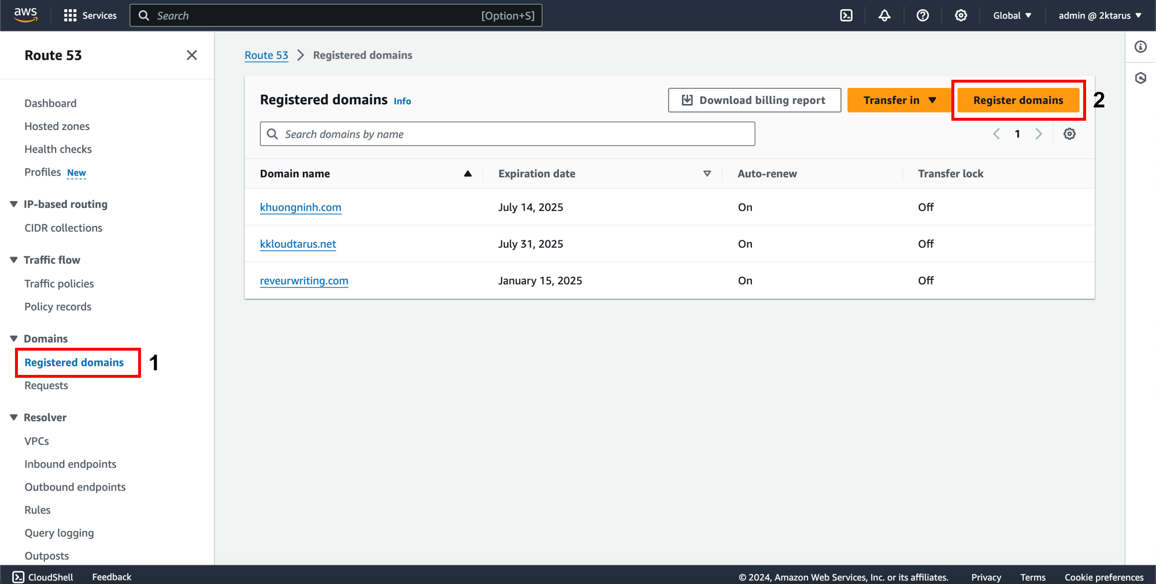Open reveurwriting.com domain
Viewport: 1156px width, 584px height.
[x=304, y=281]
